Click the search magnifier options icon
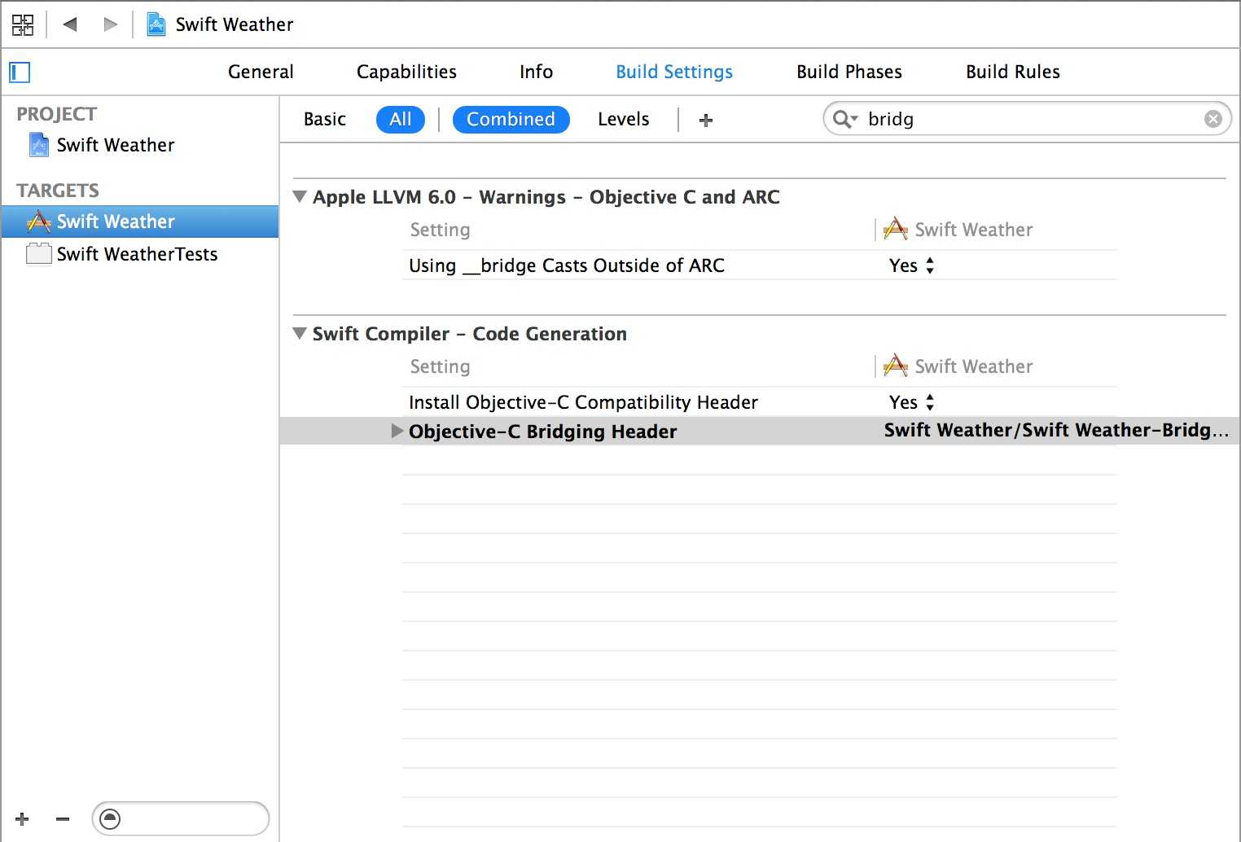The height and width of the screenshot is (842, 1241). [845, 120]
